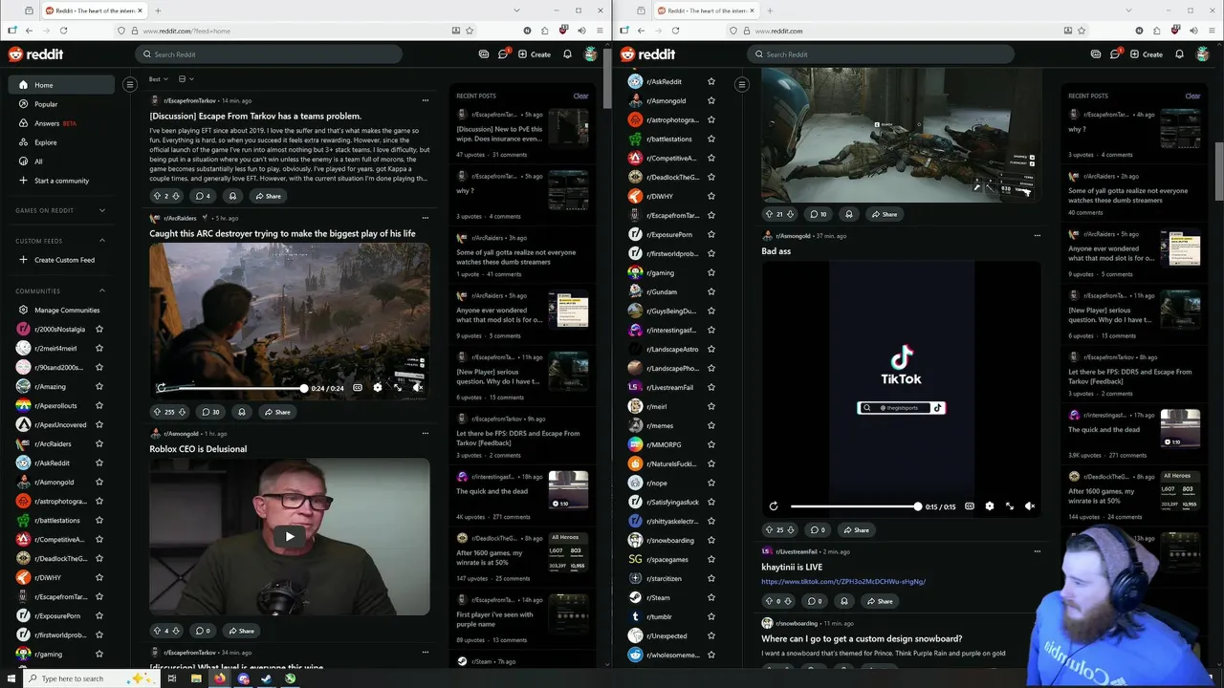Search Reddit field in the left window
The image size is (1224, 688).
tap(269, 54)
